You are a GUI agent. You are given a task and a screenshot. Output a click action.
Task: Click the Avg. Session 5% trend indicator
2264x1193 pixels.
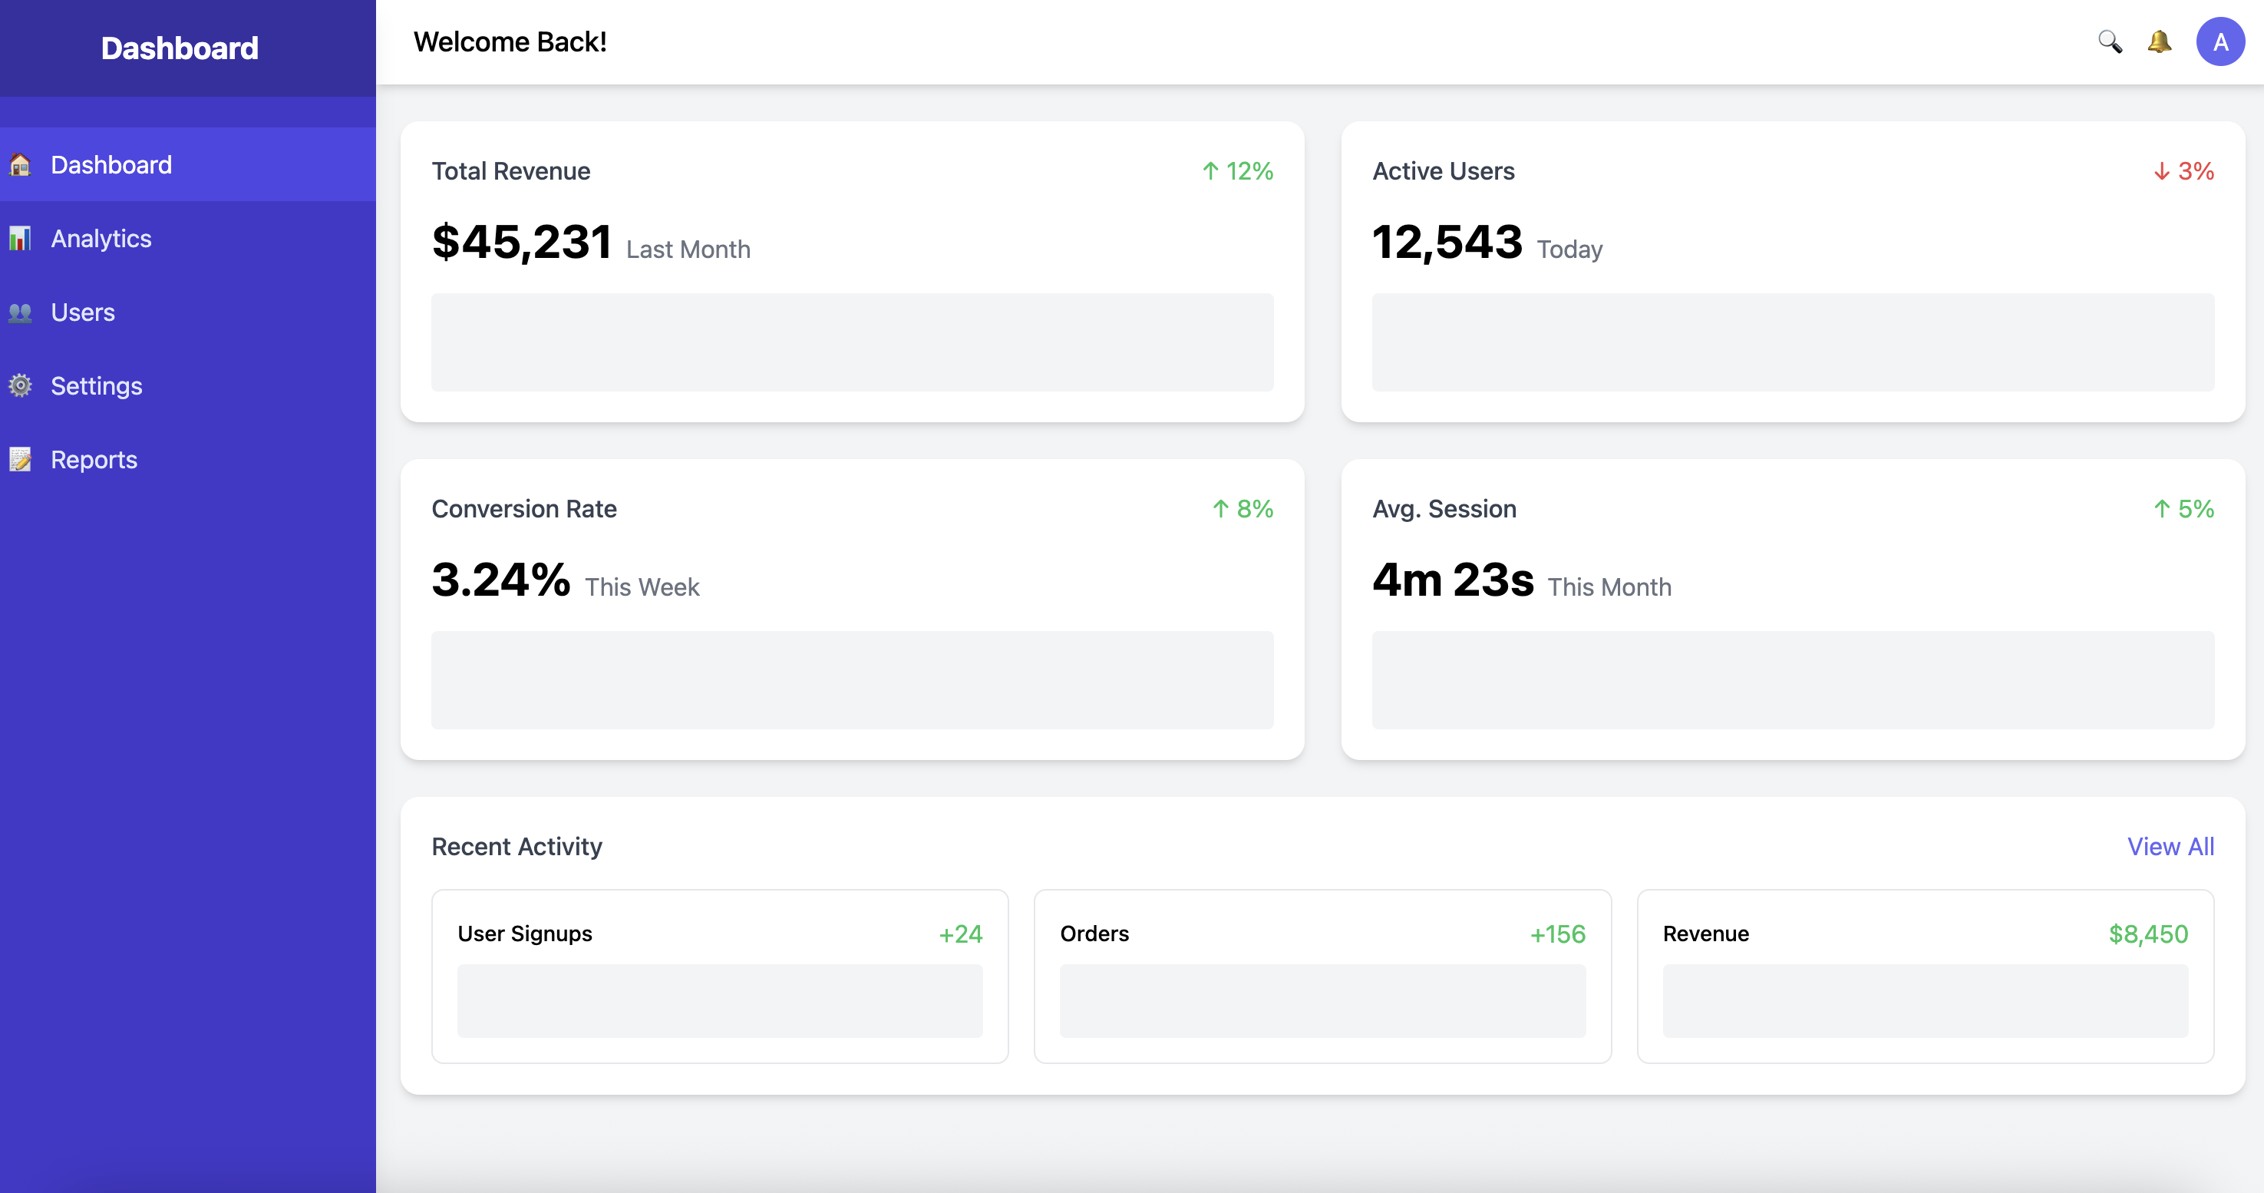point(2184,509)
